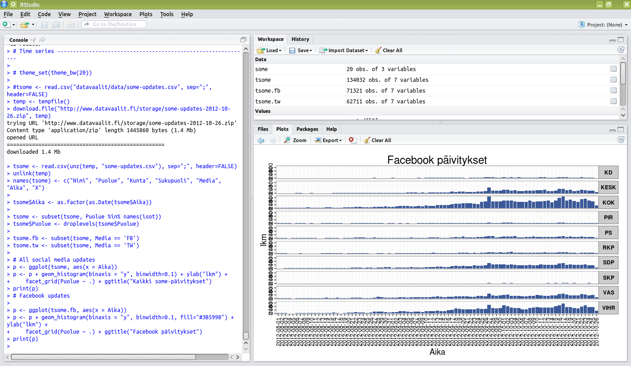Remove current plot with red X icon
The width and height of the screenshot is (631, 366).
pos(352,140)
